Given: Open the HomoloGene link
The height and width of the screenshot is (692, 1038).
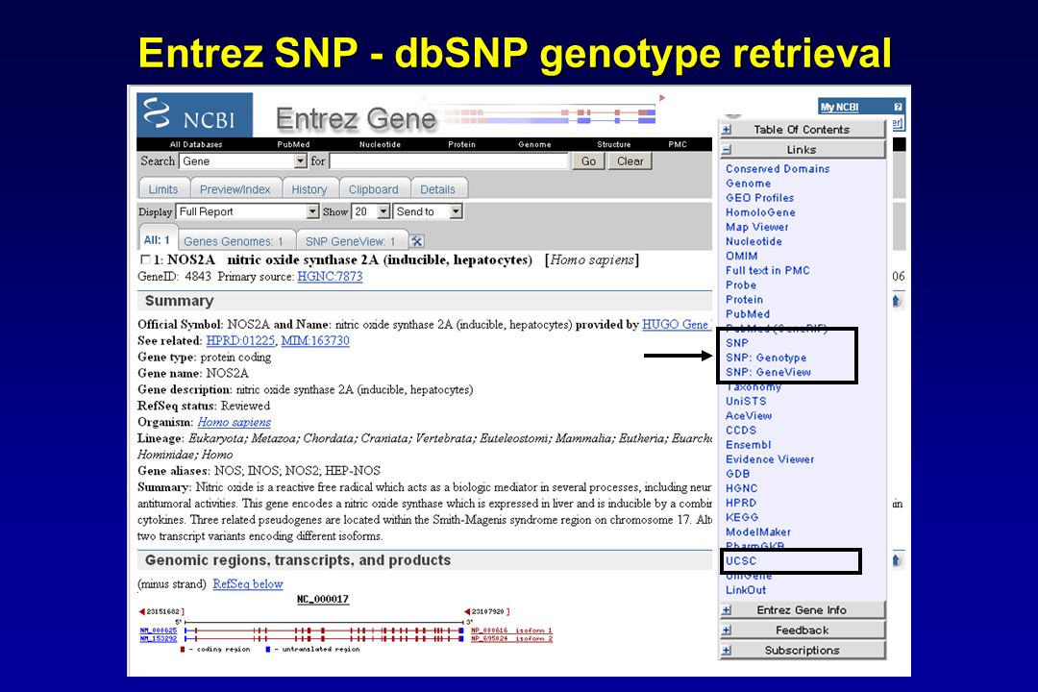Looking at the screenshot, I should coord(760,212).
